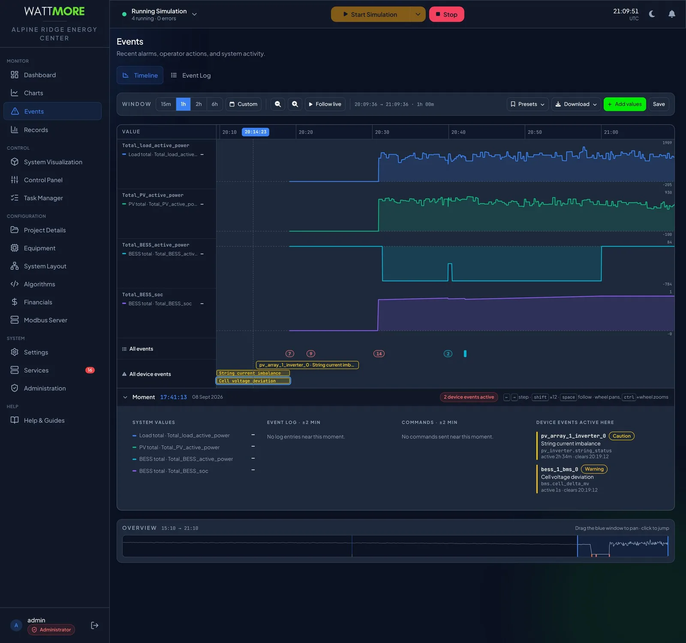
Task: Select the 2h window option
Action: tap(199, 104)
